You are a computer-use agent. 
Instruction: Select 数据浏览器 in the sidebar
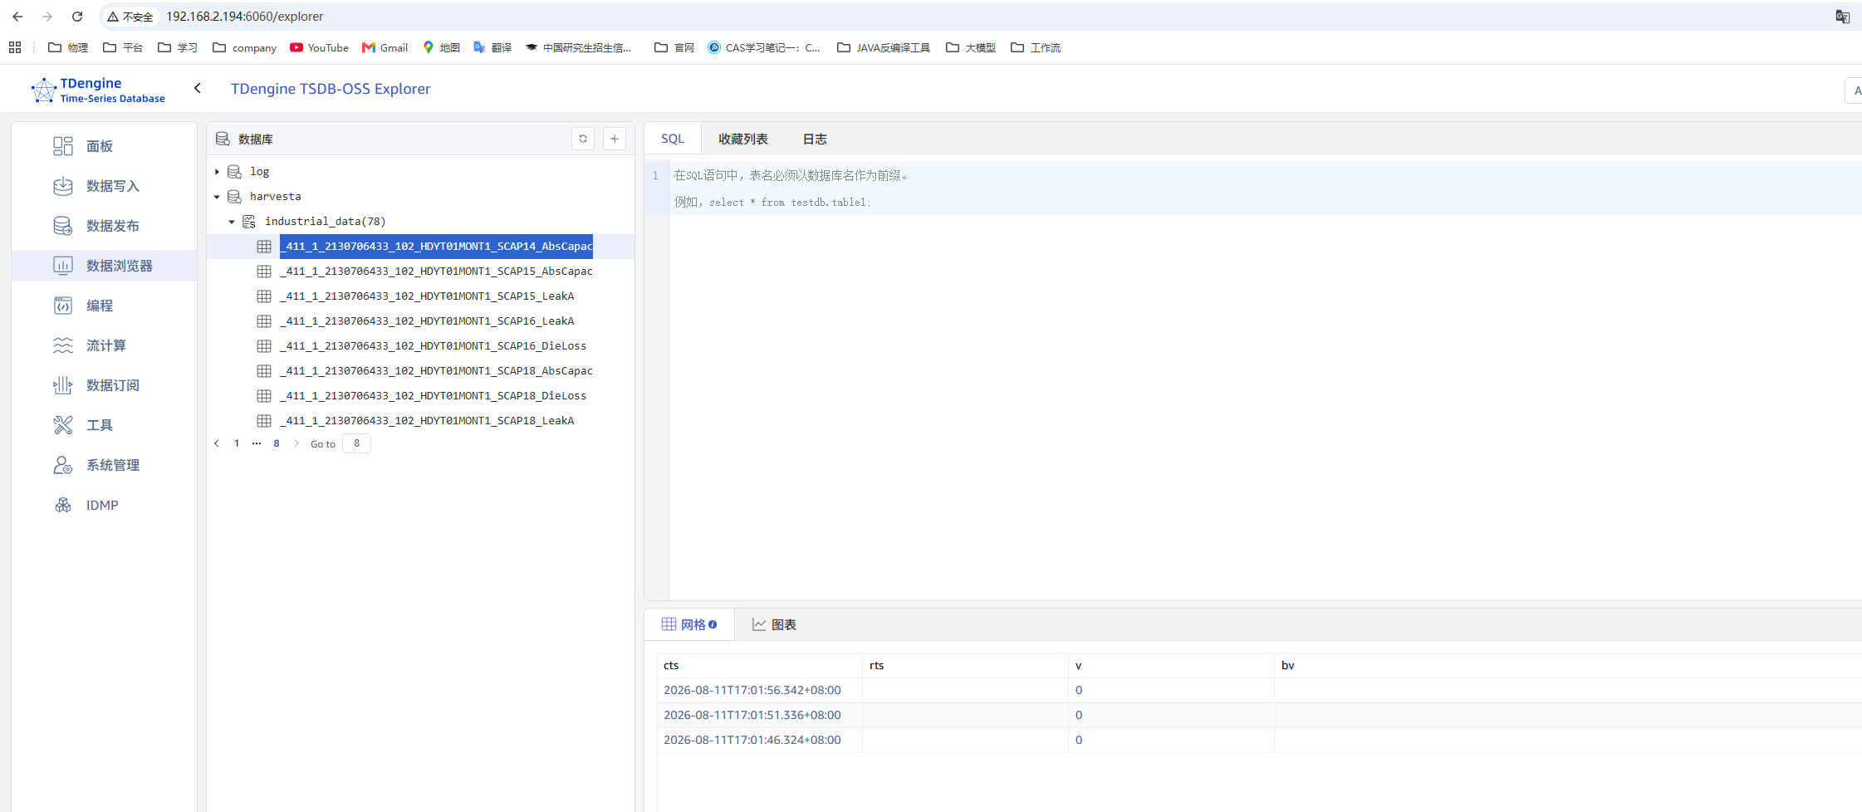pos(103,266)
